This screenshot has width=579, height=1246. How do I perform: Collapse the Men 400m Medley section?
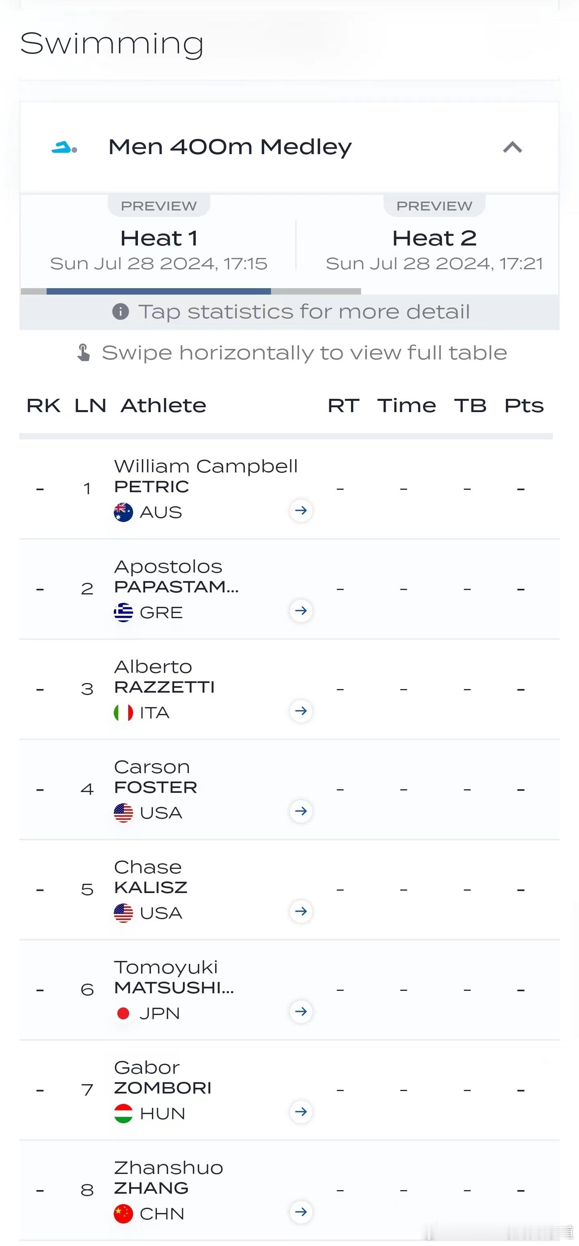(512, 147)
